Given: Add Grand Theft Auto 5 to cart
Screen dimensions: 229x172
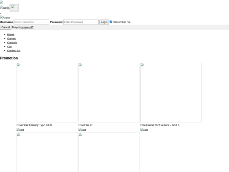Looking at the screenshot, I should [x=144, y=130].
